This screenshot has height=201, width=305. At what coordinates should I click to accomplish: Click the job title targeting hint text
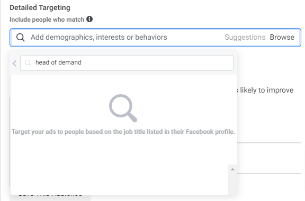tap(123, 132)
